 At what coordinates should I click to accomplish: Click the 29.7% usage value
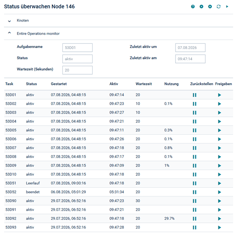[x=170, y=219]
